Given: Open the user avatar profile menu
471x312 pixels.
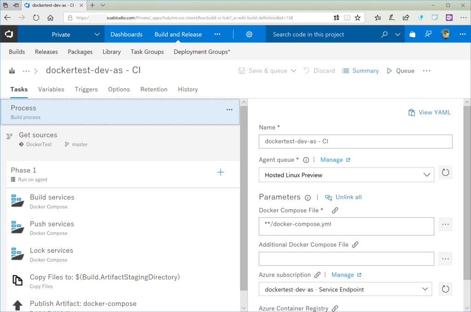Looking at the screenshot, I should click(445, 34).
